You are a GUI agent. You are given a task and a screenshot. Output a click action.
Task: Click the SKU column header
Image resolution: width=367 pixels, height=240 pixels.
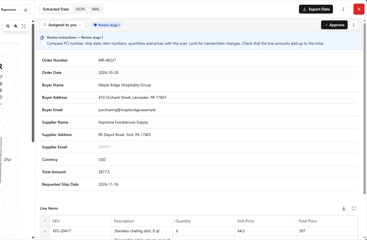pyautogui.click(x=81, y=221)
